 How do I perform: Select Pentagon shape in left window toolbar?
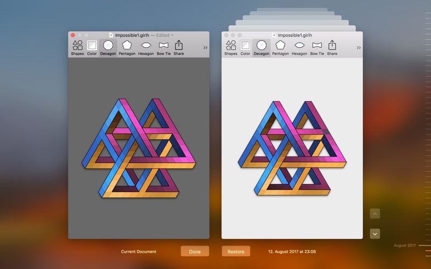127,47
